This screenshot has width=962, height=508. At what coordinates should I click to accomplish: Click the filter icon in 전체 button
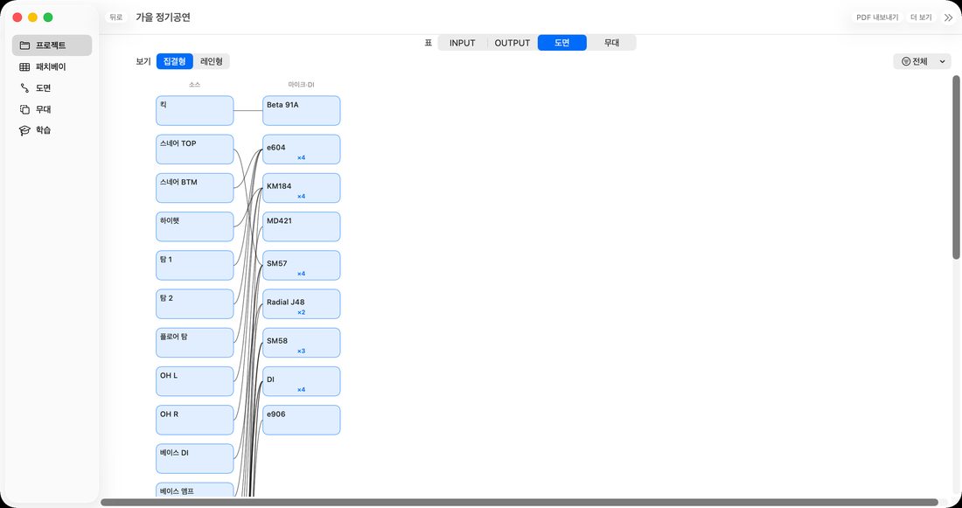click(905, 61)
